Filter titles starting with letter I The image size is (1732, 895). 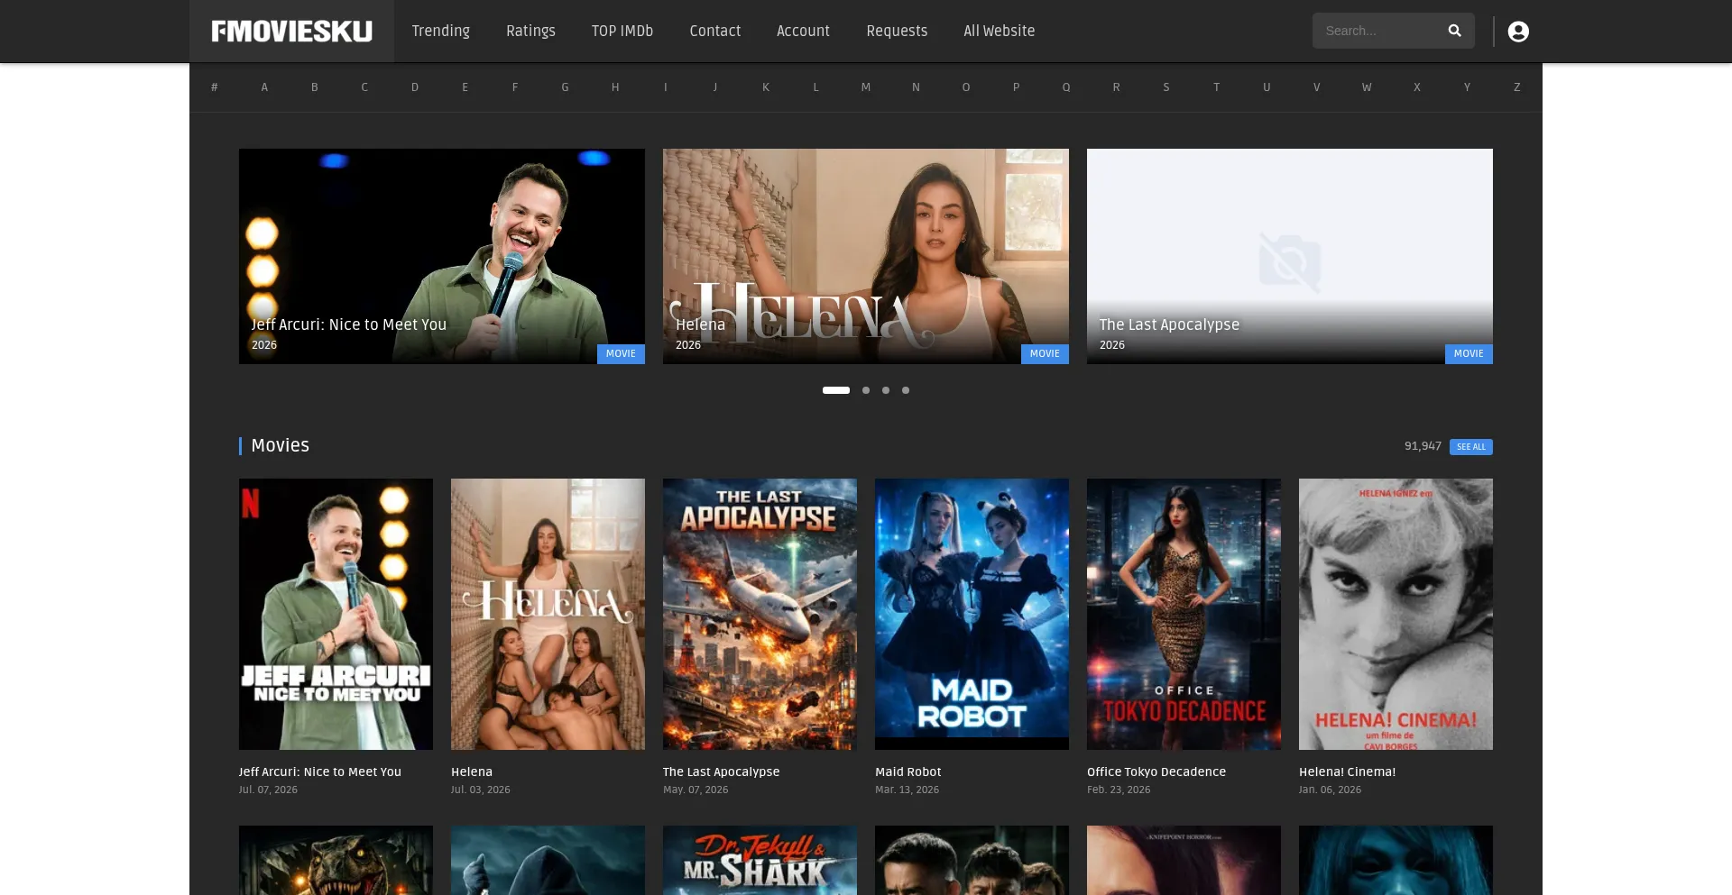tap(666, 87)
